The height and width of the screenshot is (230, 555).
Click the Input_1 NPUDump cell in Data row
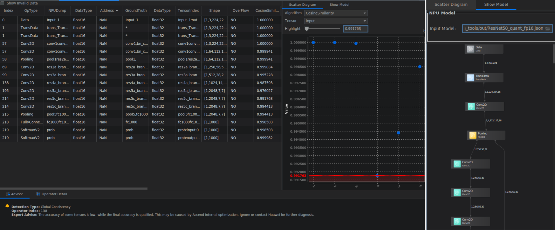coord(57,20)
